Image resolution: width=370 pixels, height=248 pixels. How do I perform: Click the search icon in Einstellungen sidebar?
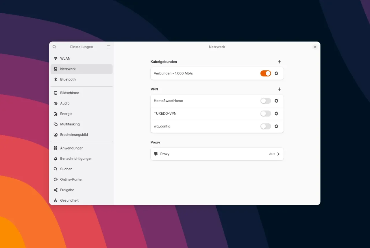[x=54, y=47]
